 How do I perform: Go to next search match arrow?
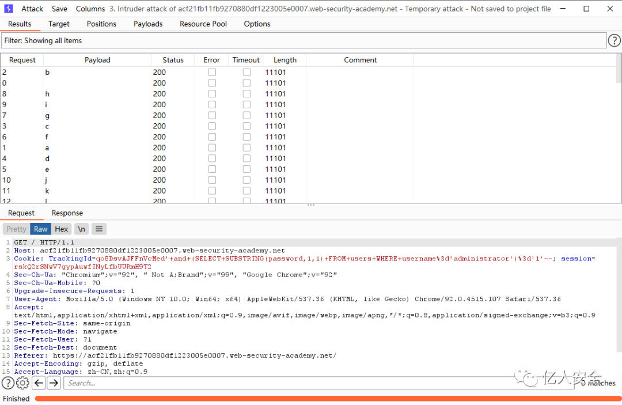54,383
